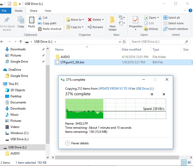Open Explorer Help question mark icon
Viewport: 193px width, 166px height.
click(190, 10)
